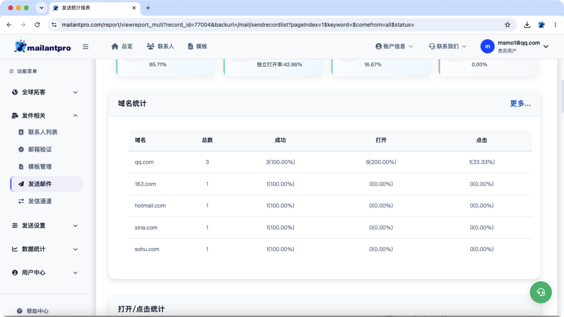Expand the 发送设置 menu chevron
This screenshot has width=564, height=317.
coord(75,226)
